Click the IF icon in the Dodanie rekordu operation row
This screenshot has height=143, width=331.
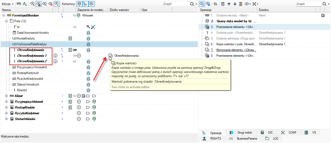[323, 15]
